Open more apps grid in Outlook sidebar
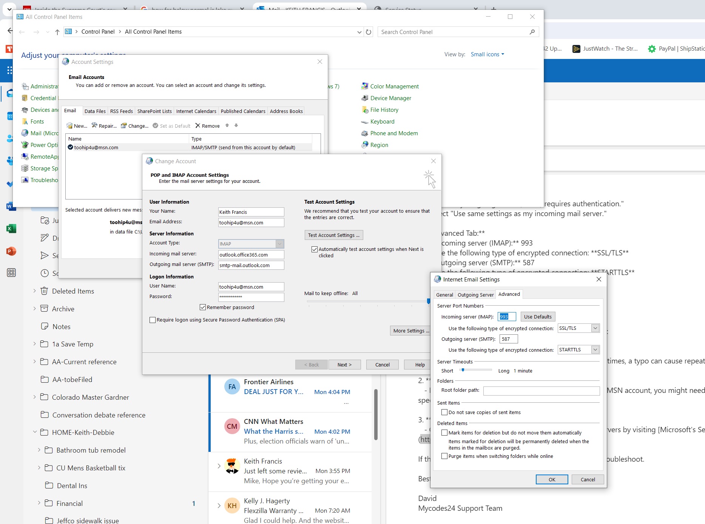Screen dimensions: 705x524 coord(11,273)
